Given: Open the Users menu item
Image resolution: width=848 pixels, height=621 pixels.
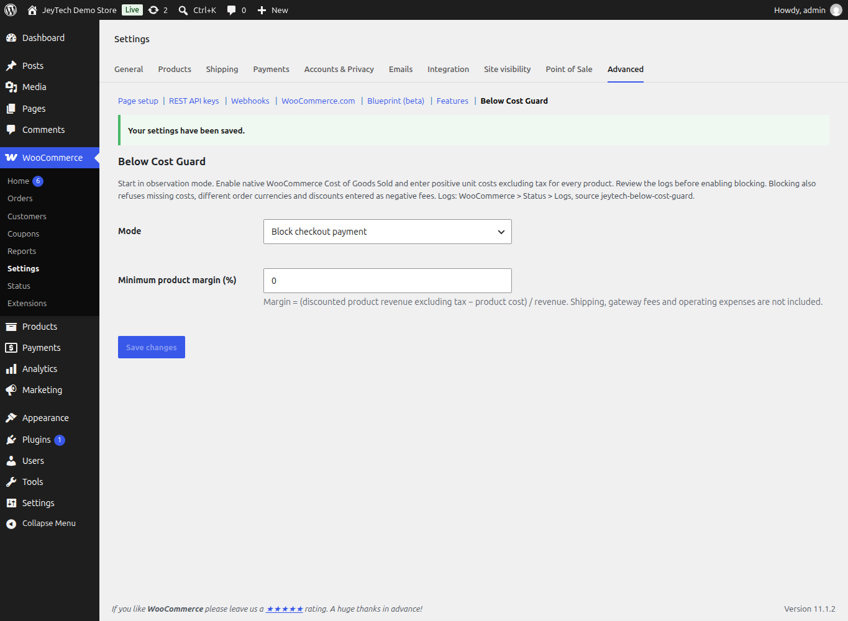Looking at the screenshot, I should (50, 461).
